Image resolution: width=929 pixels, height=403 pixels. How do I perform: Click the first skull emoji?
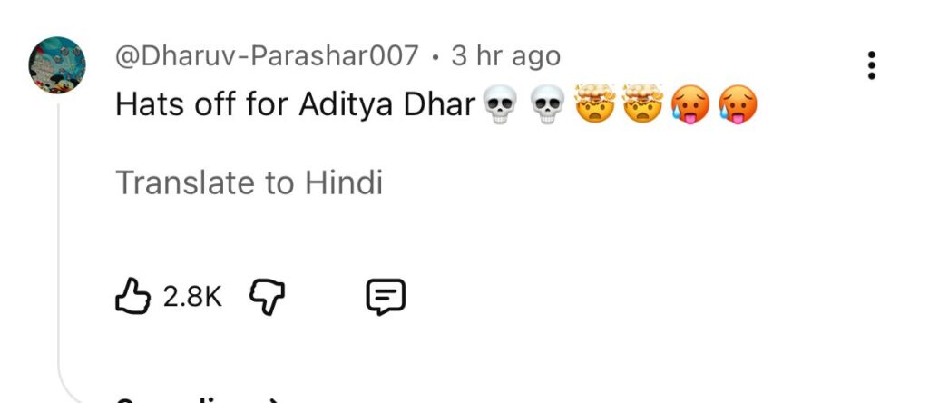tap(500, 105)
